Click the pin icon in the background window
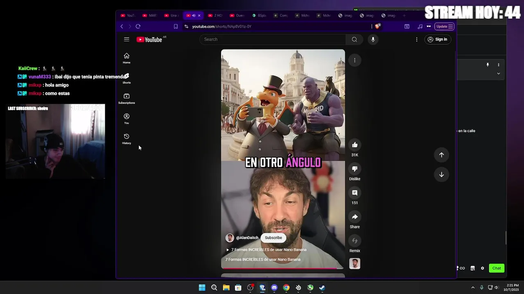 pyautogui.click(x=488, y=65)
